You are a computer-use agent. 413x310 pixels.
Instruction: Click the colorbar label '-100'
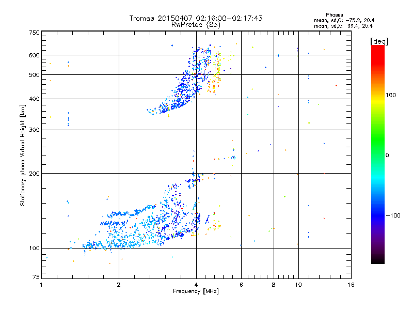tap(393, 215)
